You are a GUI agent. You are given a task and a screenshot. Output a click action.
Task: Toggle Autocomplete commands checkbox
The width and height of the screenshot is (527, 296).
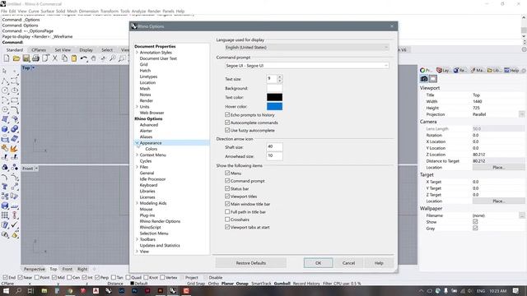pos(227,123)
